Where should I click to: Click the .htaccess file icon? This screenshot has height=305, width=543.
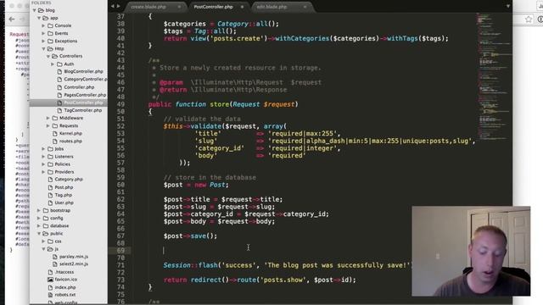(50, 272)
